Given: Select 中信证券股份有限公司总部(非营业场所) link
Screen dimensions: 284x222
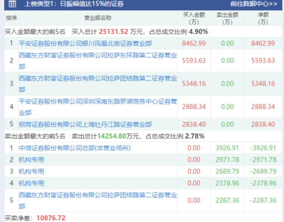Looking at the screenshot, I should (x=75, y=148).
